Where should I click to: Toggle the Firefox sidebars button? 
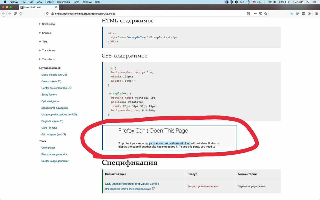(x=303, y=14)
